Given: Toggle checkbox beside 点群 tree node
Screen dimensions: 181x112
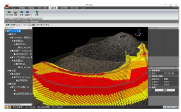Looking at the screenshot, I should click(x=10, y=84).
